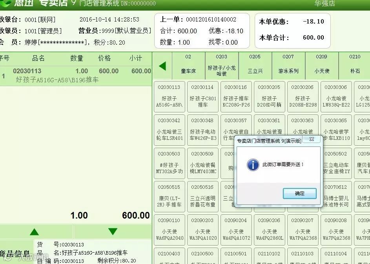Add product 02090110 小天使WA6PQA2040

pos(169,230)
